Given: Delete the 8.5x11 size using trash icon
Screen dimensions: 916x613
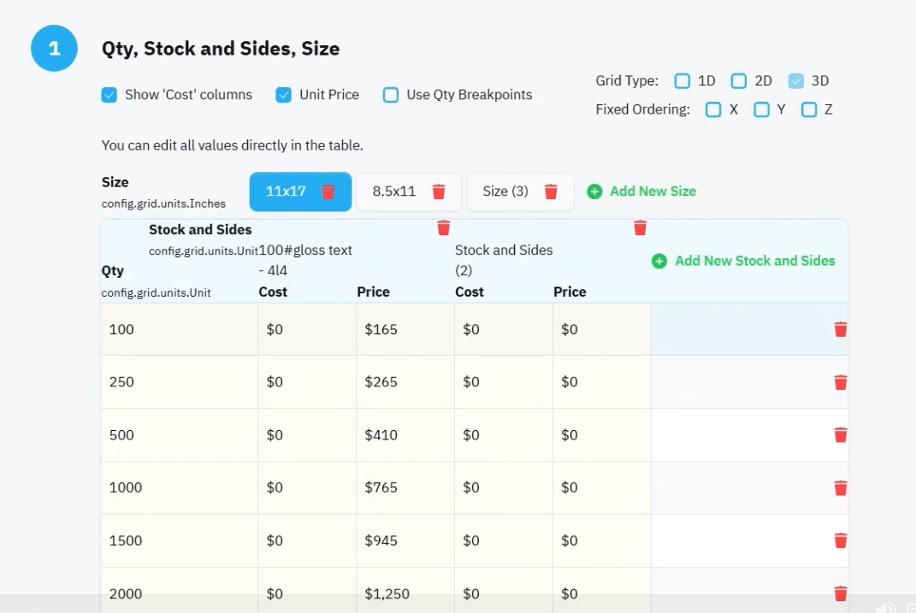Looking at the screenshot, I should tap(439, 192).
